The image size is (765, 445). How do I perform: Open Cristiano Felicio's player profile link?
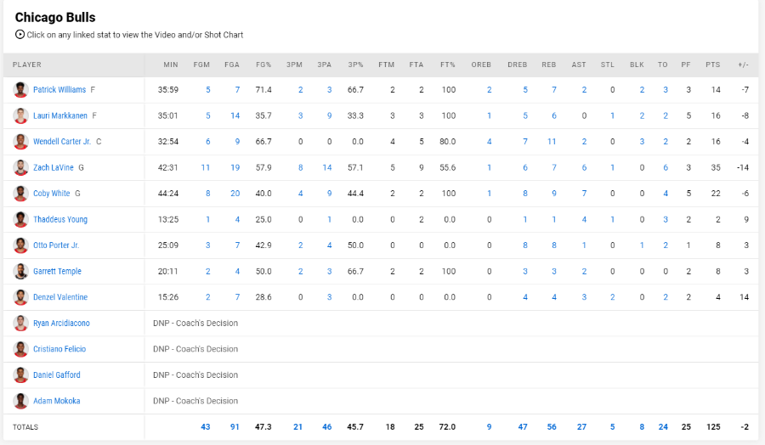point(59,349)
